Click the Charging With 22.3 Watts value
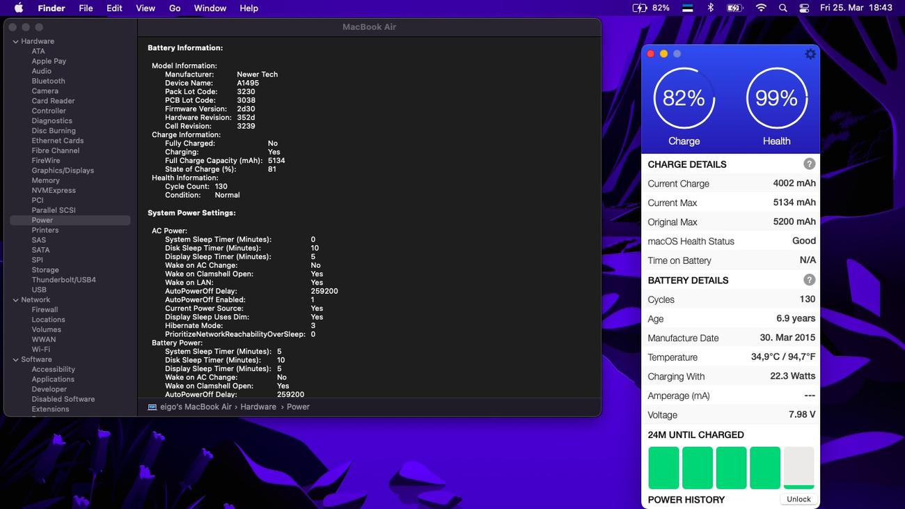Screen dimensions: 905x509 793,376
